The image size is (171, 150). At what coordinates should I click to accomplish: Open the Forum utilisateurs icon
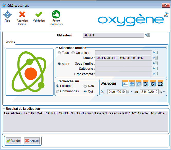point(56,14)
